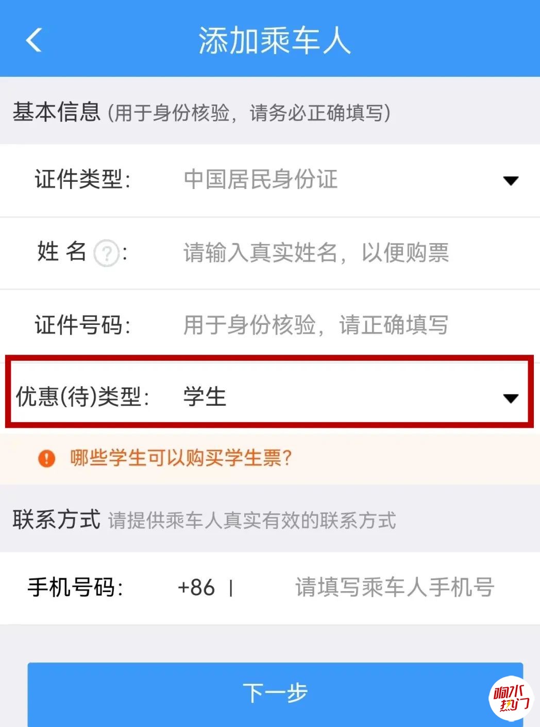Click the orange exclamation warning icon
The height and width of the screenshot is (727, 540).
[x=46, y=458]
